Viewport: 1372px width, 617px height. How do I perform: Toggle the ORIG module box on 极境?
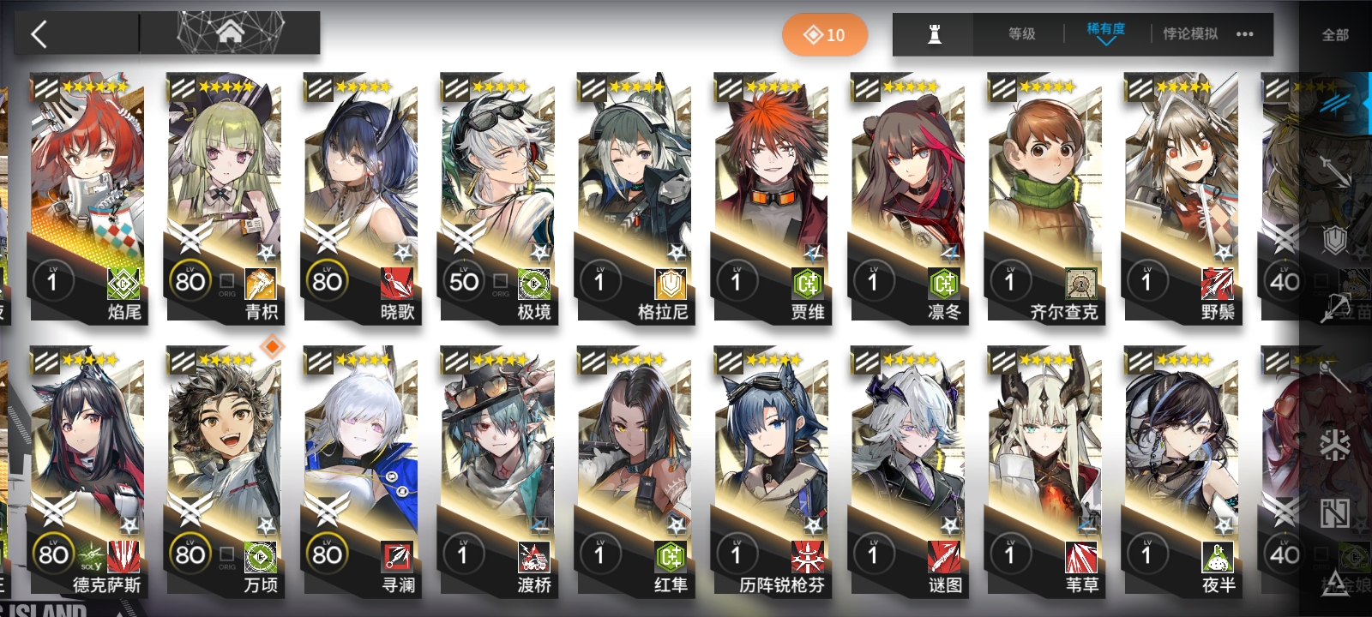[500, 282]
